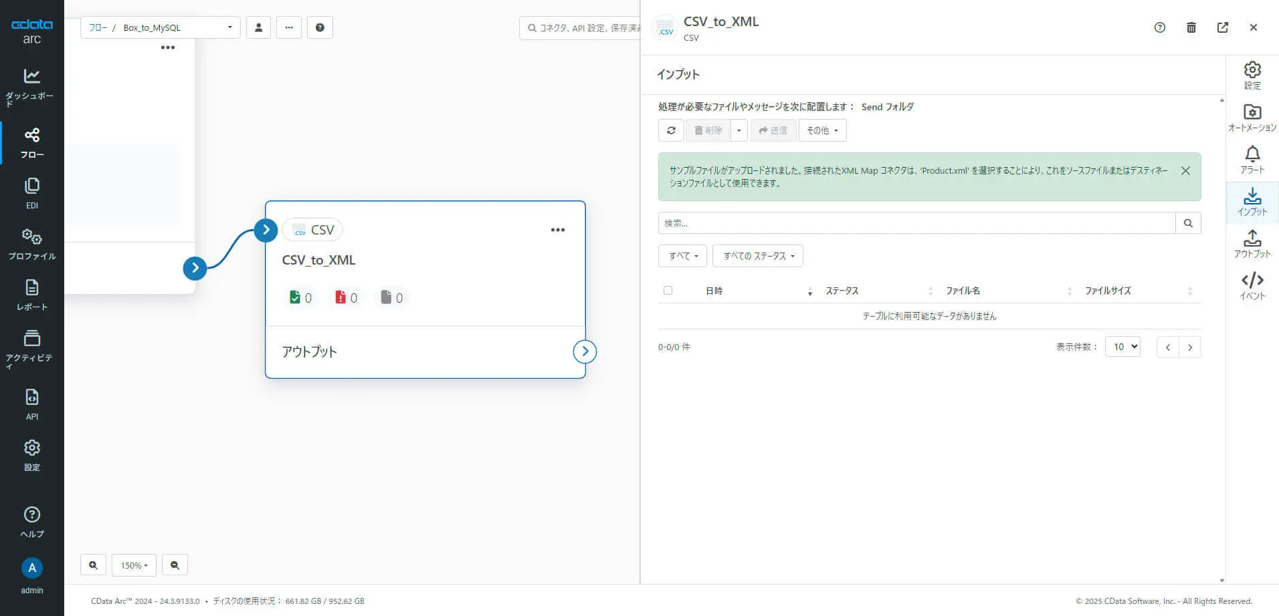This screenshot has height=616, width=1279.
Task: Open プロファイル (Profile) in sidebar
Action: click(x=31, y=245)
